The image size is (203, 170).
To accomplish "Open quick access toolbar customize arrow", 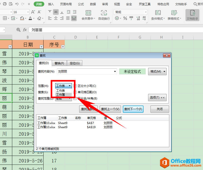I will 29,4.
